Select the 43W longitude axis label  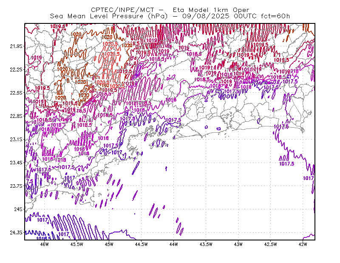(x=238, y=244)
